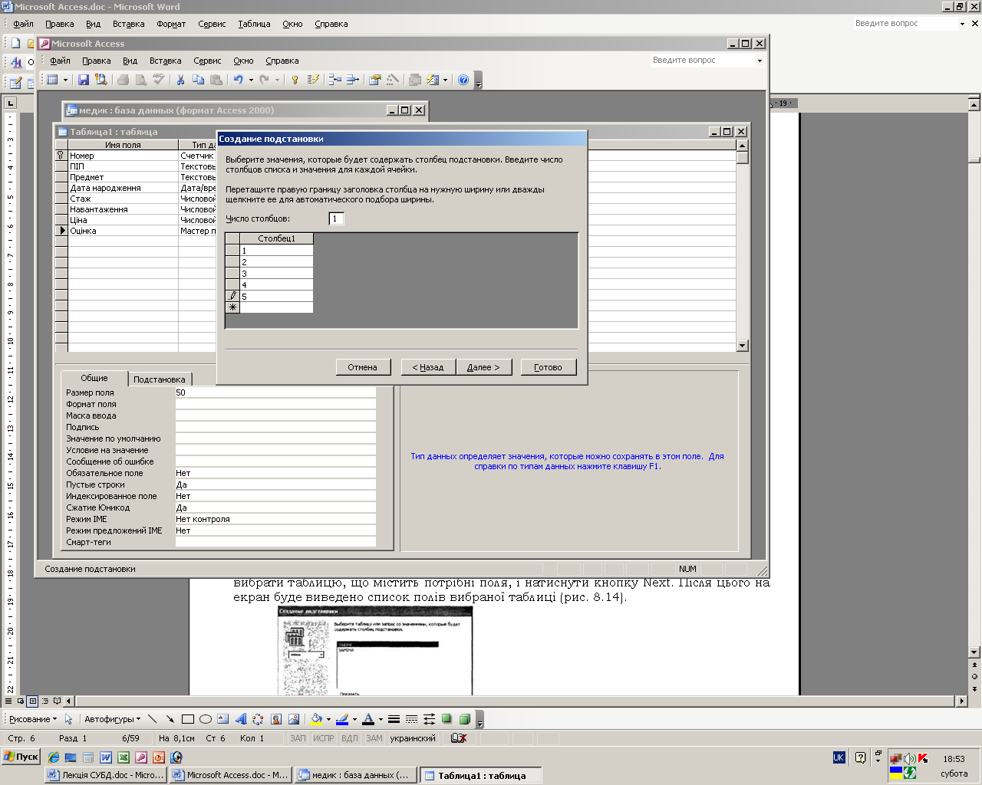Click the Primary Key icon
Screen dimensions: 982x785
pyautogui.click(x=295, y=80)
